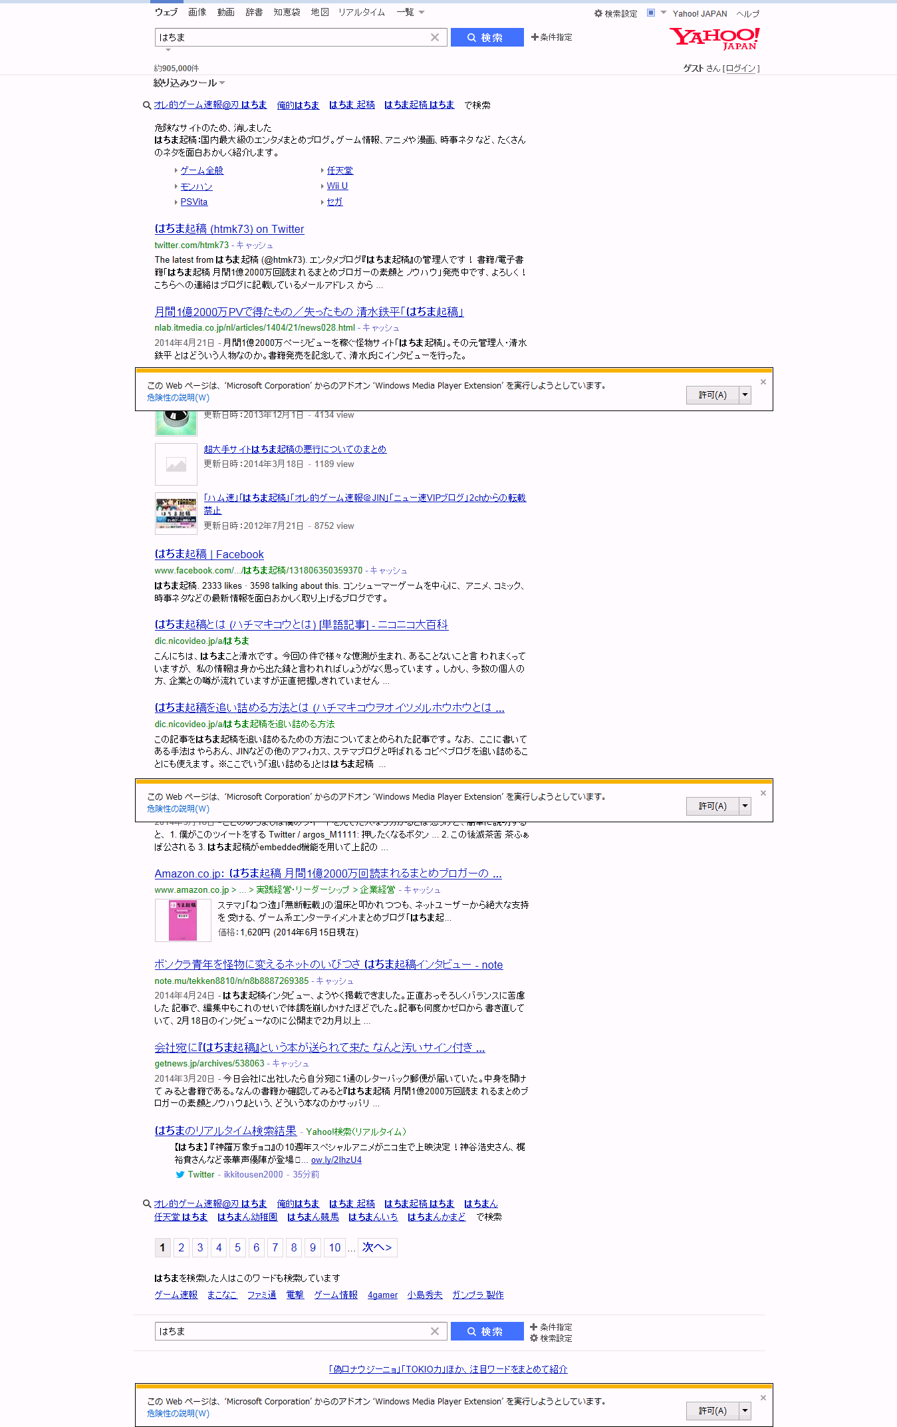Open the green thumbnail dated 2013年12月1日
Viewport: 897px width, 1427px height.
click(176, 423)
